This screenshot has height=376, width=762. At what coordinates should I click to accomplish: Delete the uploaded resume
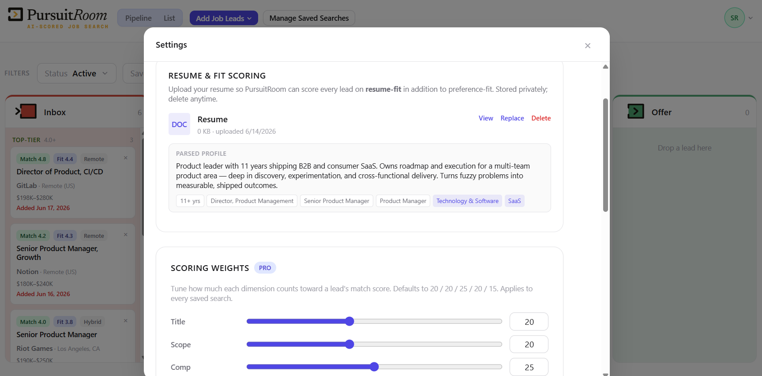click(541, 118)
